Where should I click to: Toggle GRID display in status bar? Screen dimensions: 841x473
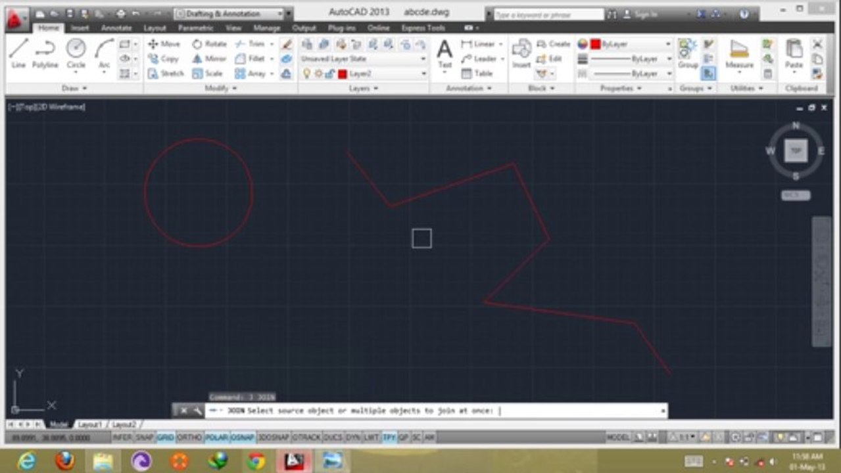tap(165, 438)
